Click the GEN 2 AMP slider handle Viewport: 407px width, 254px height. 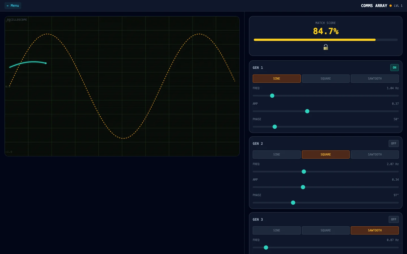[x=303, y=187]
